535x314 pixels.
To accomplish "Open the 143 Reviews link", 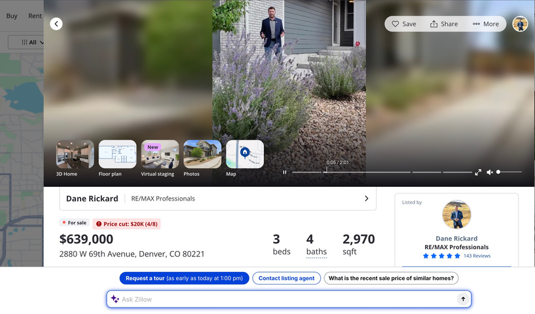I will pos(477,256).
